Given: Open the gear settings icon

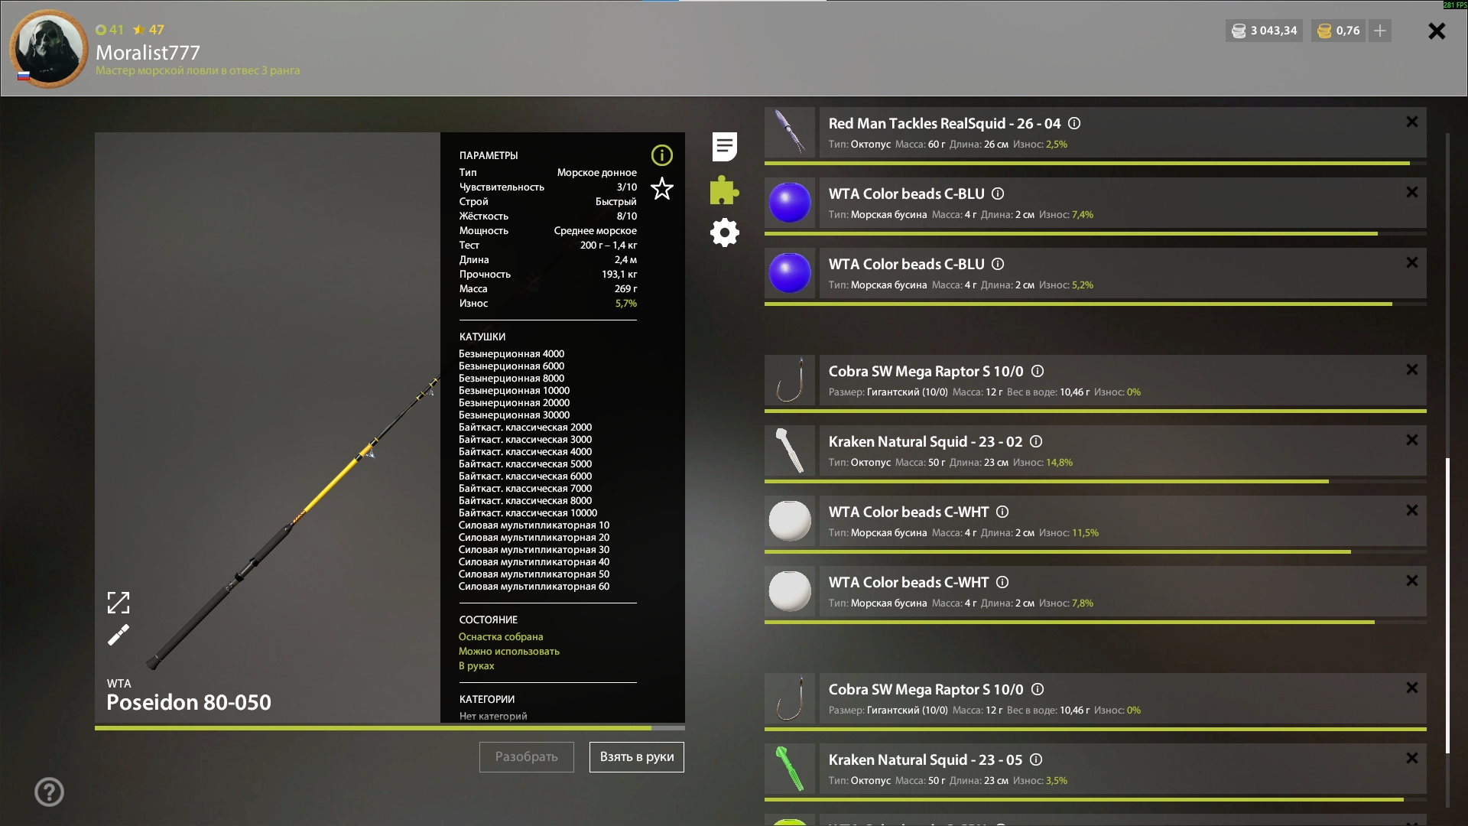Looking at the screenshot, I should 724,233.
